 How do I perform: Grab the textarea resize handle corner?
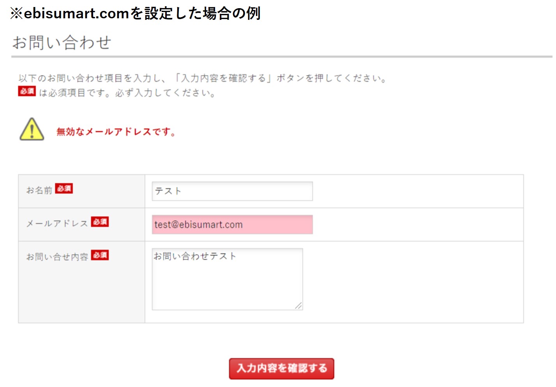298,306
